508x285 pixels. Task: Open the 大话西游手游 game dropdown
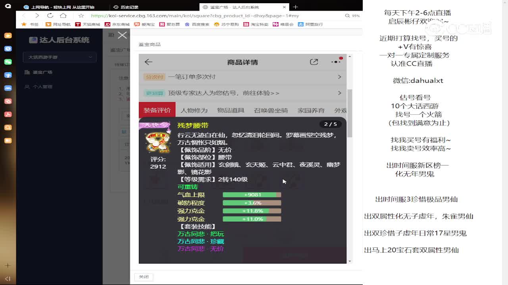[x=60, y=57]
